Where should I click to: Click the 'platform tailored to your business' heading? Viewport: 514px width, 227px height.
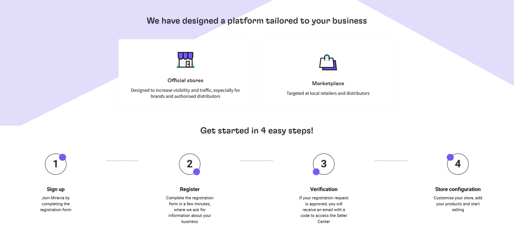tap(257, 21)
